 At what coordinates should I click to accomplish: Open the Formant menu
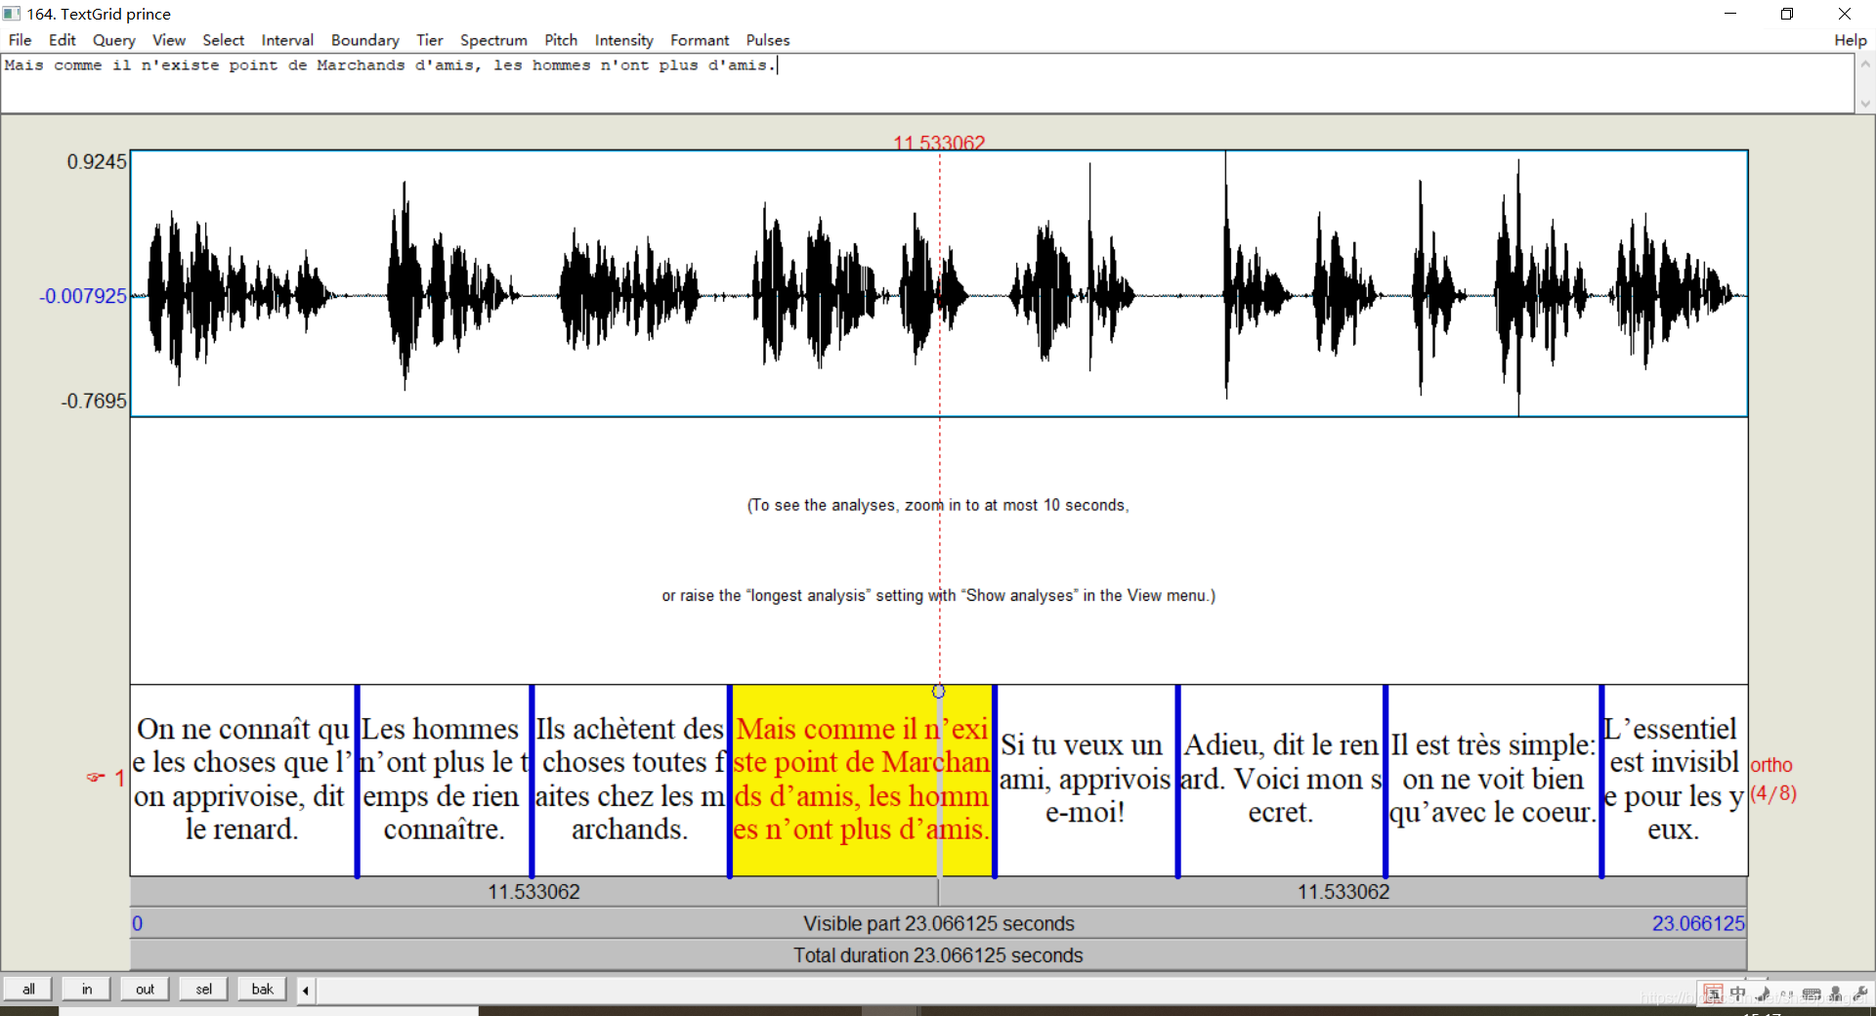[700, 40]
